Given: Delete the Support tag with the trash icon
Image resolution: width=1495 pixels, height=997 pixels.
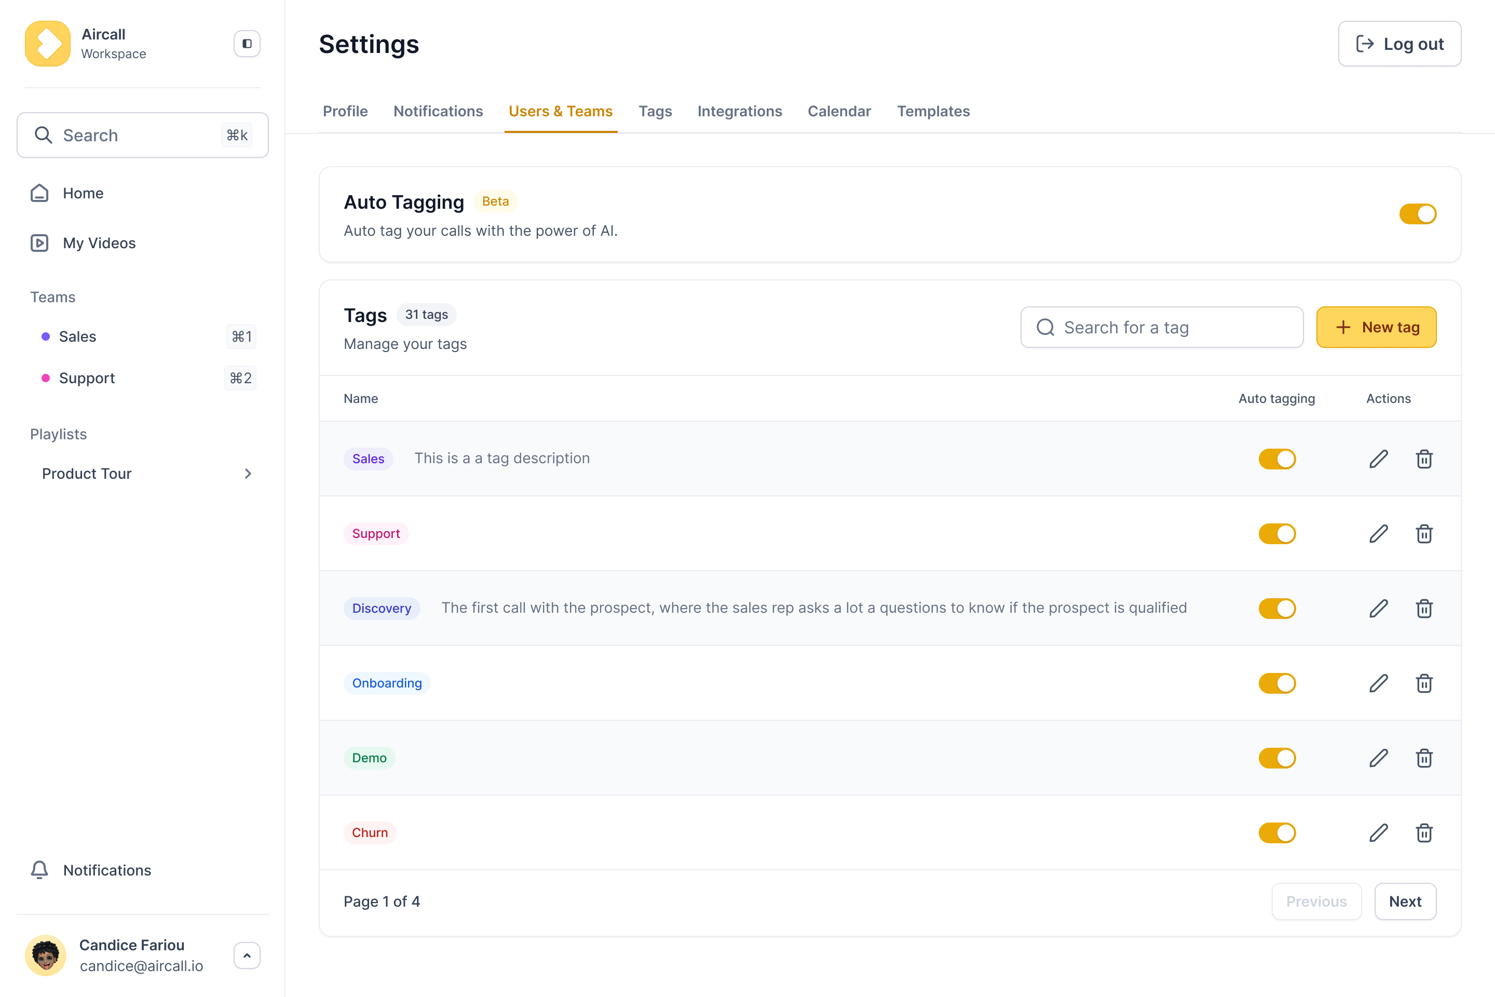Looking at the screenshot, I should tap(1424, 533).
